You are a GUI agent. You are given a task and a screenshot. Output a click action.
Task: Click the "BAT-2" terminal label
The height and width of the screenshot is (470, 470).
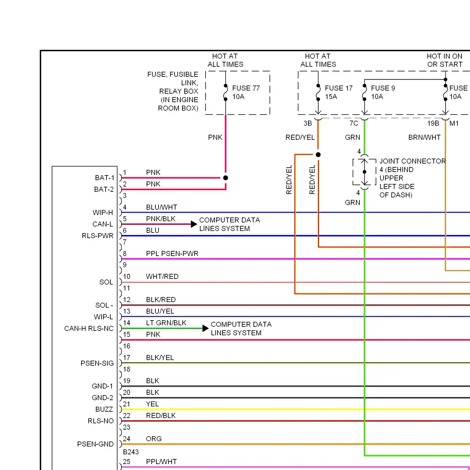[104, 190]
